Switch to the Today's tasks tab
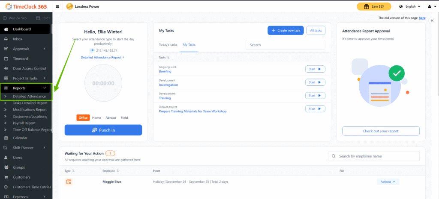439x199 pixels. click(x=168, y=45)
